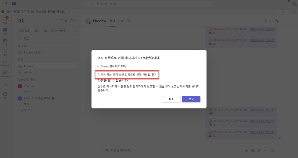This screenshot has height=158, width=298.
Task: Select the Purview chat in the list
Action: click(46, 66)
